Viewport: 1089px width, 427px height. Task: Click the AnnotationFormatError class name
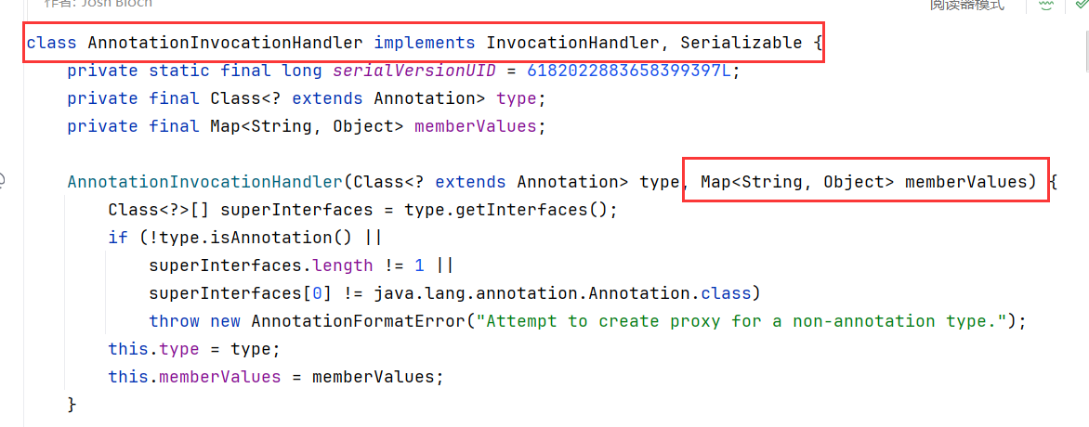click(358, 321)
